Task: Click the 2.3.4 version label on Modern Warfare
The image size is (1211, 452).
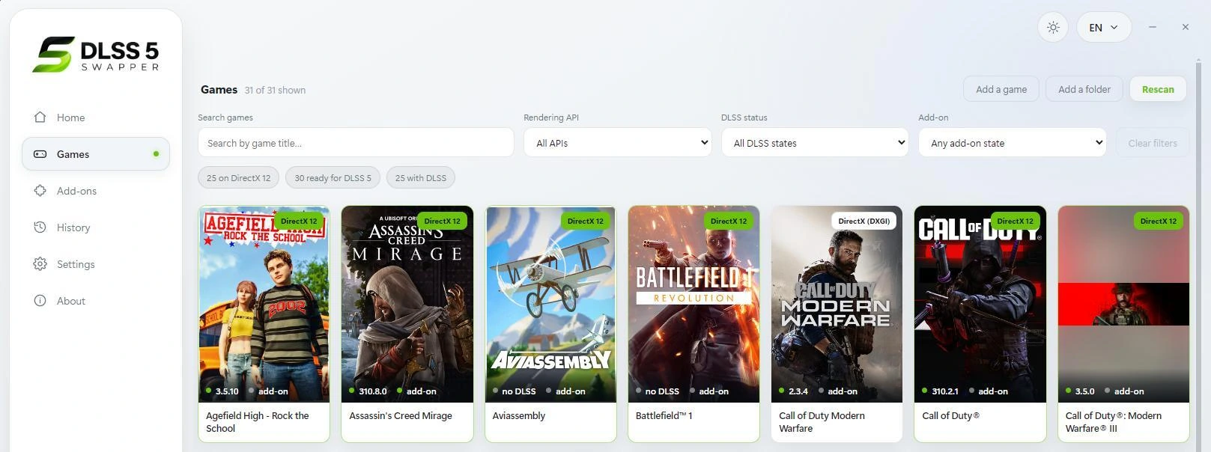Action: coord(798,391)
